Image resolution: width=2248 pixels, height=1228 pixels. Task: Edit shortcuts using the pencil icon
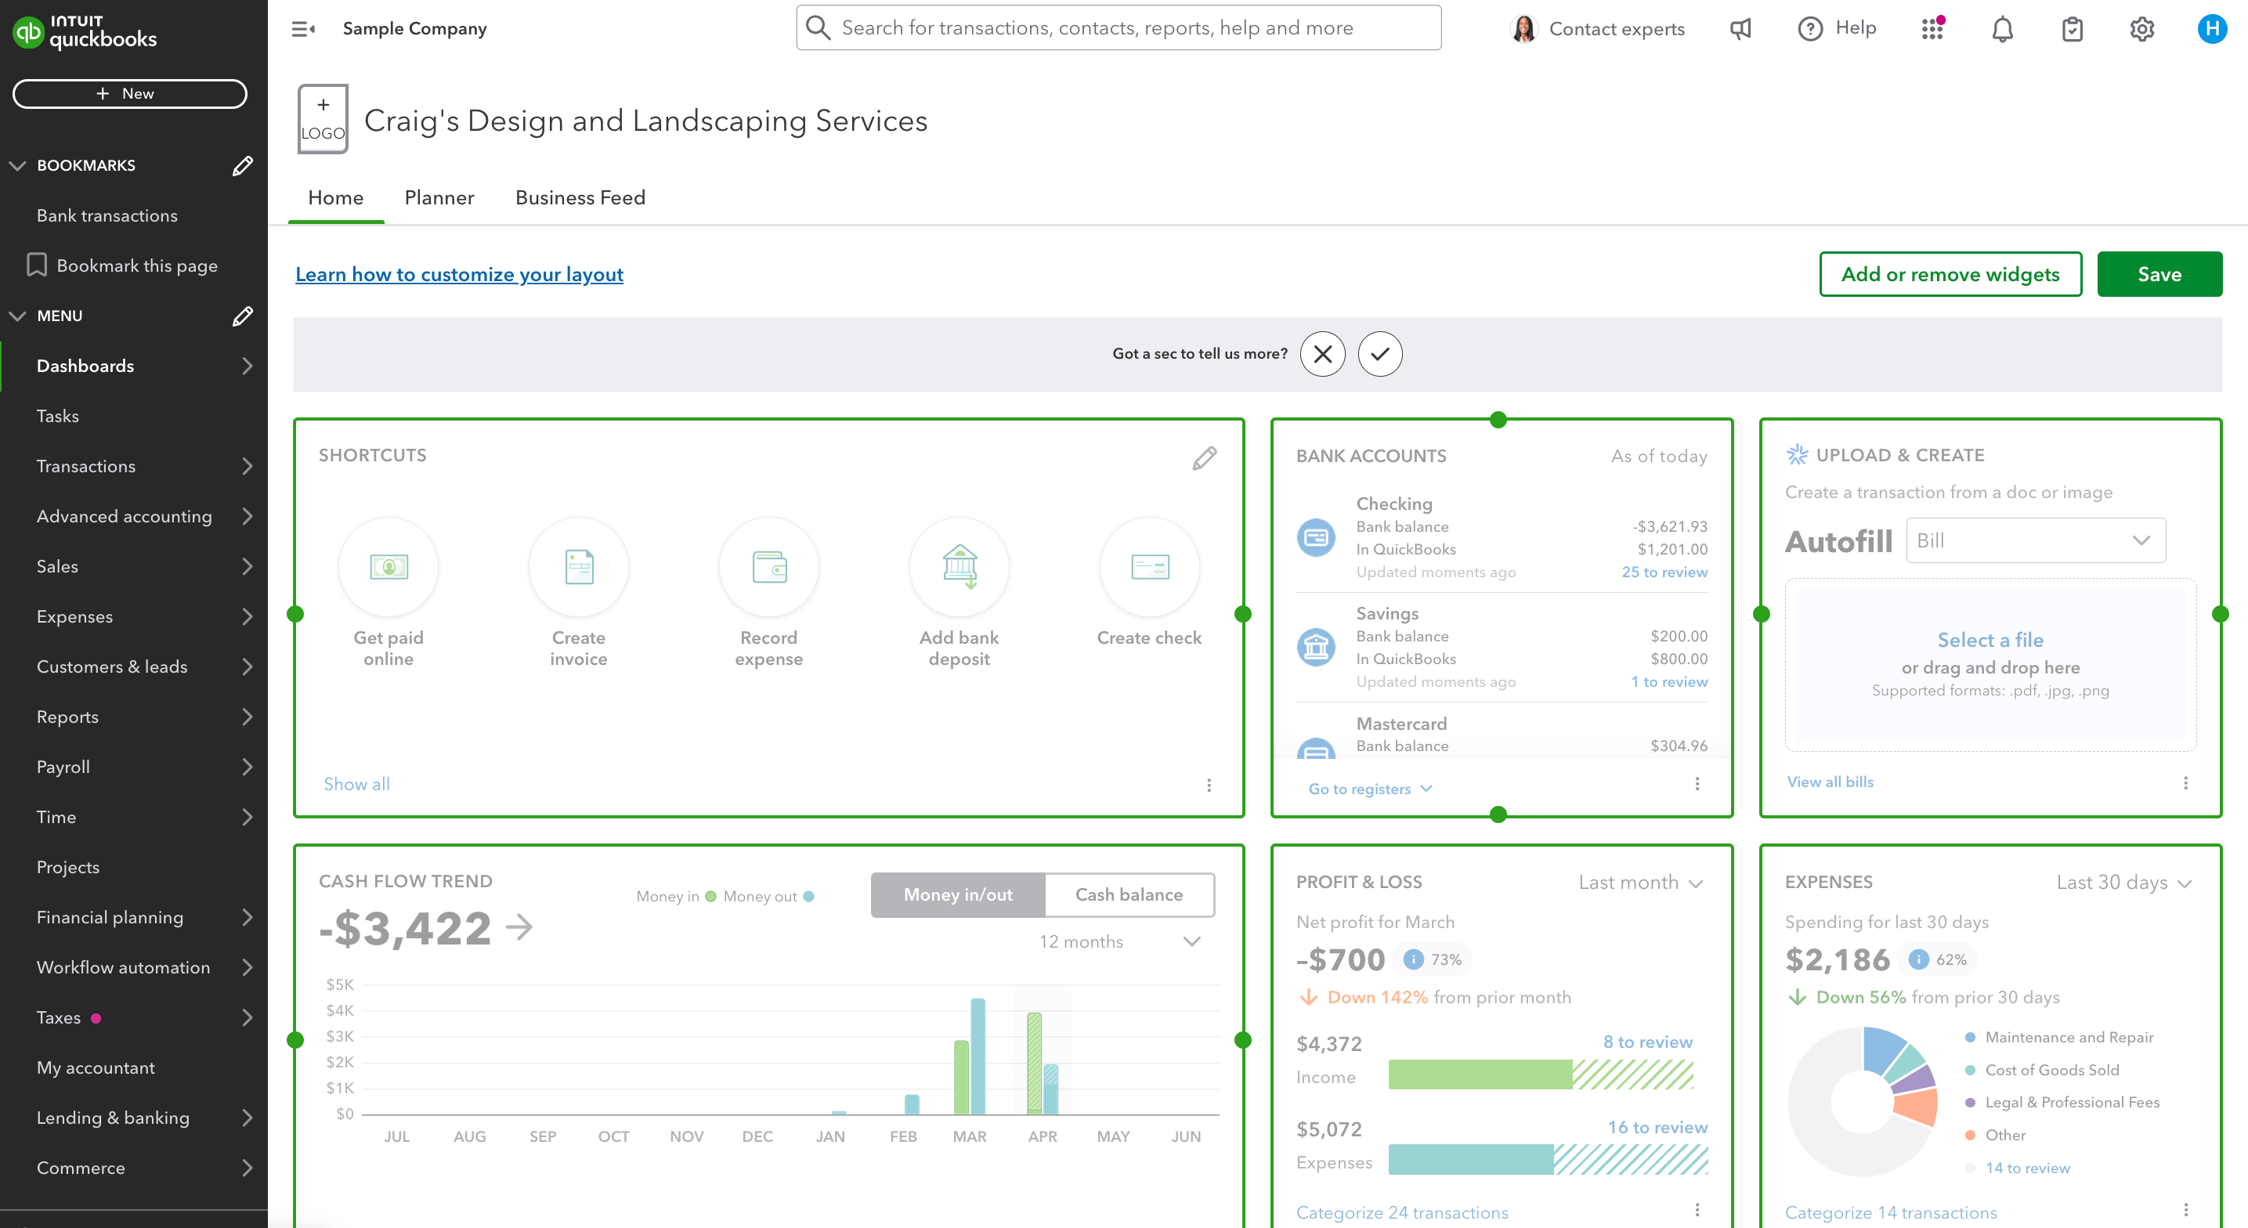[1205, 457]
